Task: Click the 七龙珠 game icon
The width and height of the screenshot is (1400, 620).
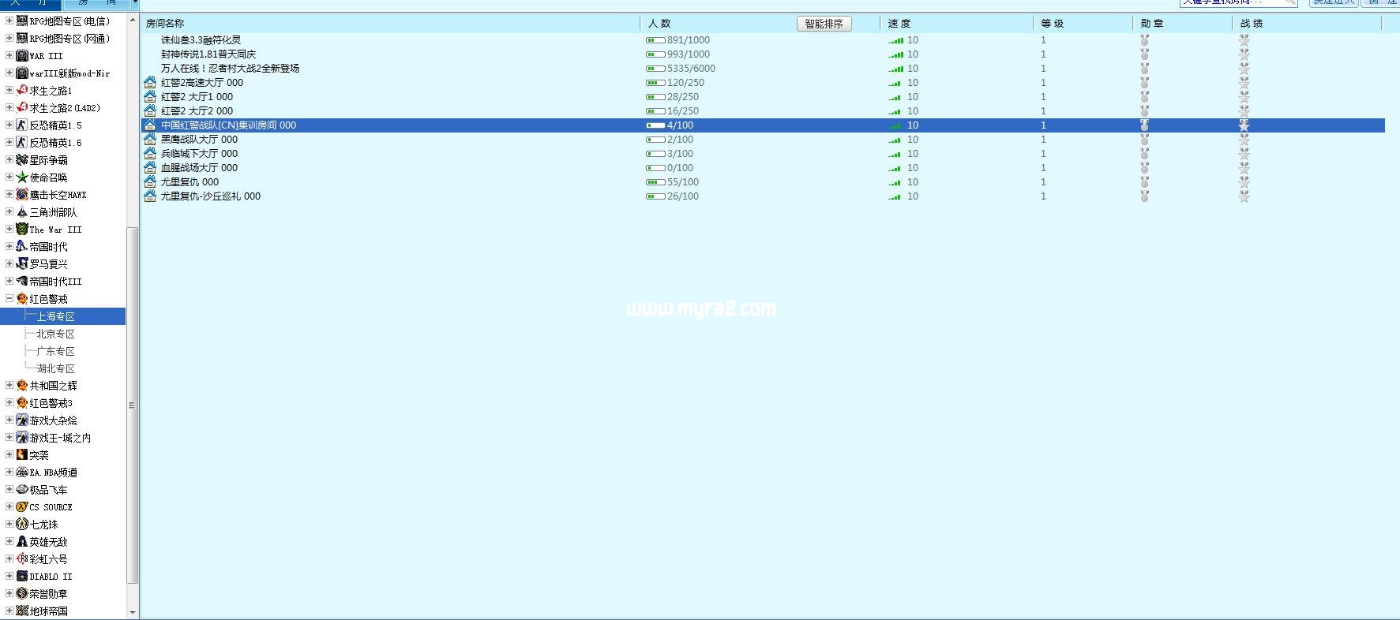Action: click(22, 525)
